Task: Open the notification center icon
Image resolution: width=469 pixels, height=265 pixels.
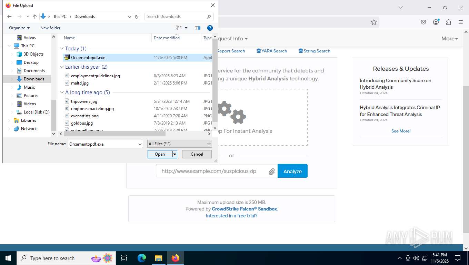Action: 458,258
